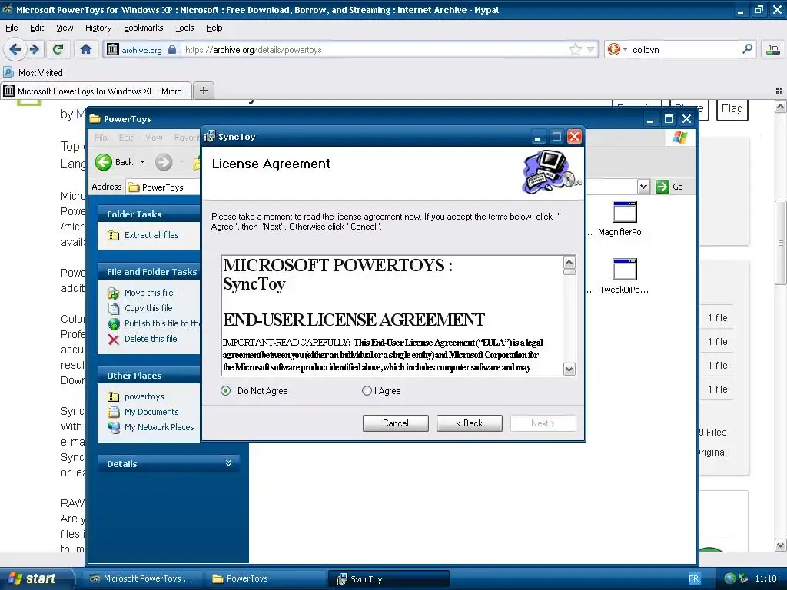This screenshot has width=787, height=590.
Task: Open the Help menu
Action: [x=214, y=28]
